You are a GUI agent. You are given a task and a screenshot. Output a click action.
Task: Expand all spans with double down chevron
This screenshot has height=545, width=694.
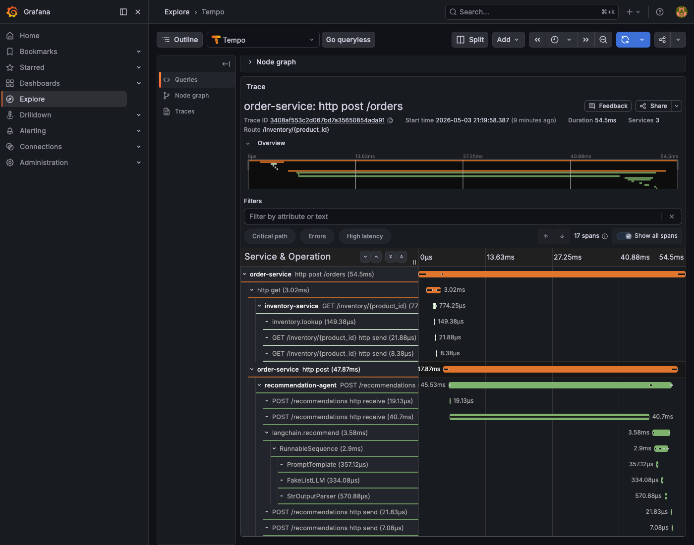coord(391,257)
